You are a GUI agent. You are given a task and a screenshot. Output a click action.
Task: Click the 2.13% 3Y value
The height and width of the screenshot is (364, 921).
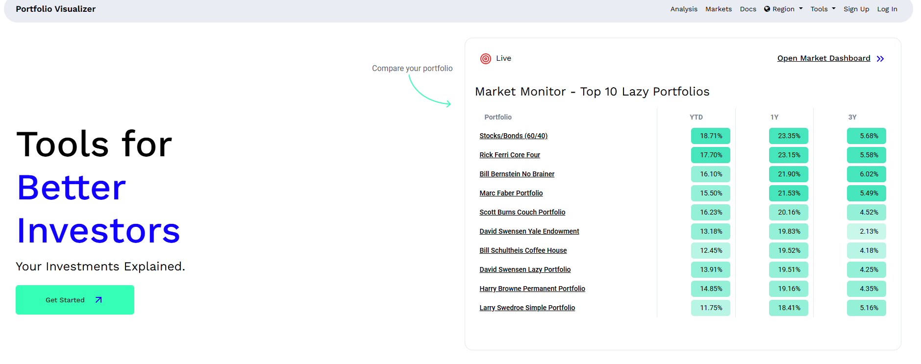tap(867, 231)
